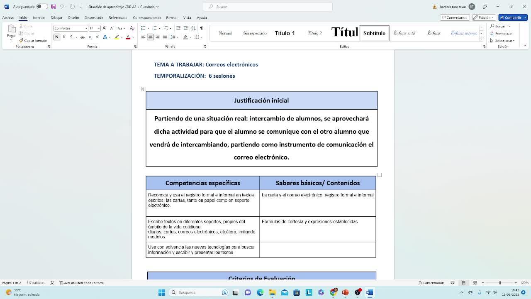
Task: Open the font size dropdown
Action: [98, 28]
